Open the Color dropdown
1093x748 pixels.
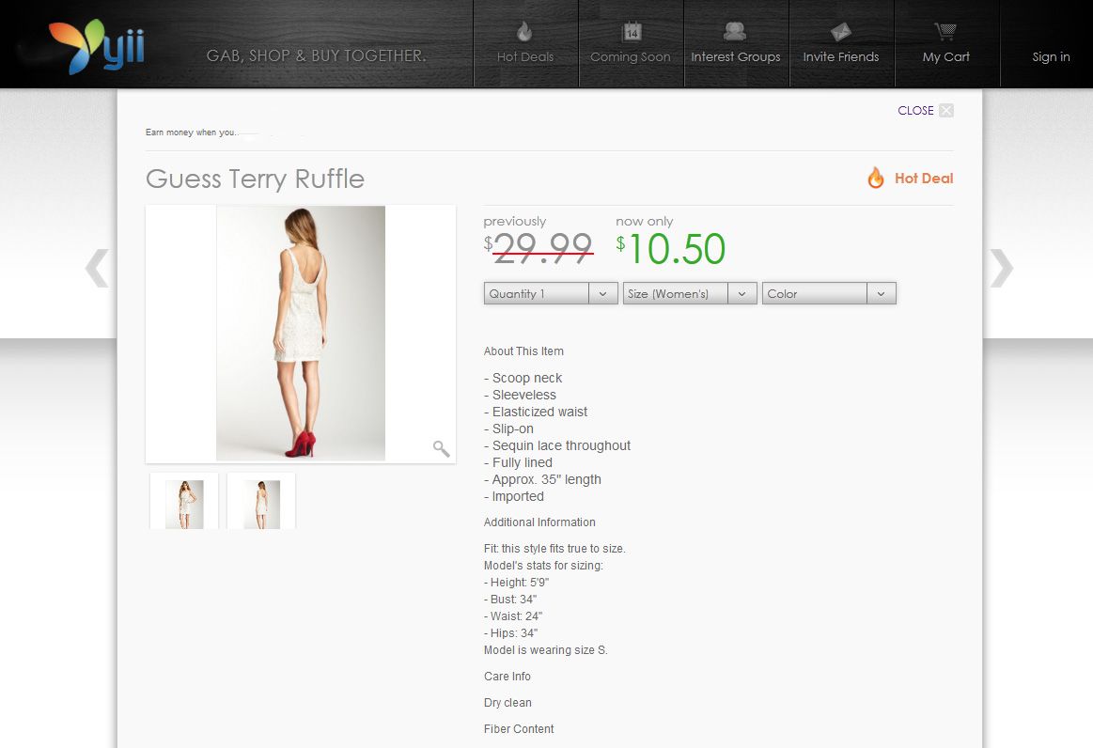tap(829, 293)
